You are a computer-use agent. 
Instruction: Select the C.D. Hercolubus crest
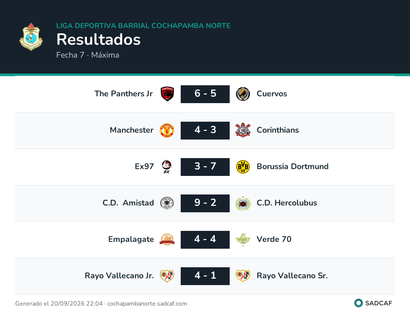coord(243,203)
